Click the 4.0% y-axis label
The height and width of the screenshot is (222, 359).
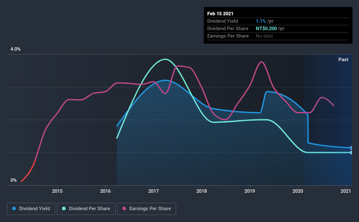pyautogui.click(x=15, y=49)
